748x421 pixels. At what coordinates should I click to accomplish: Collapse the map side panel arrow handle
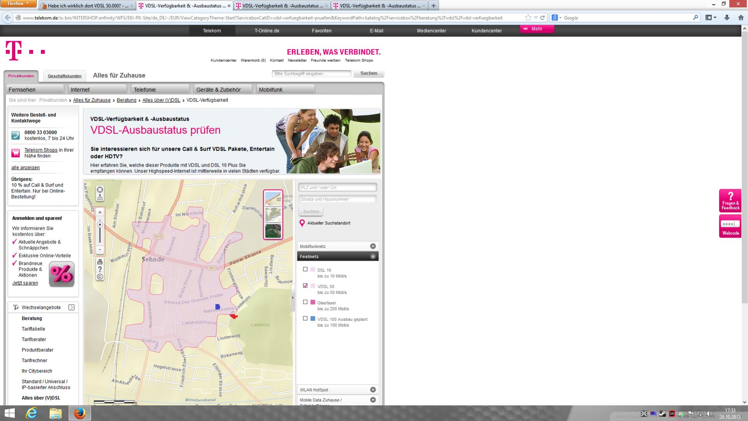point(293,298)
